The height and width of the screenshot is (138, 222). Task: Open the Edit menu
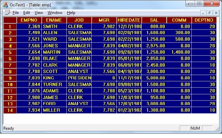coord(26,13)
